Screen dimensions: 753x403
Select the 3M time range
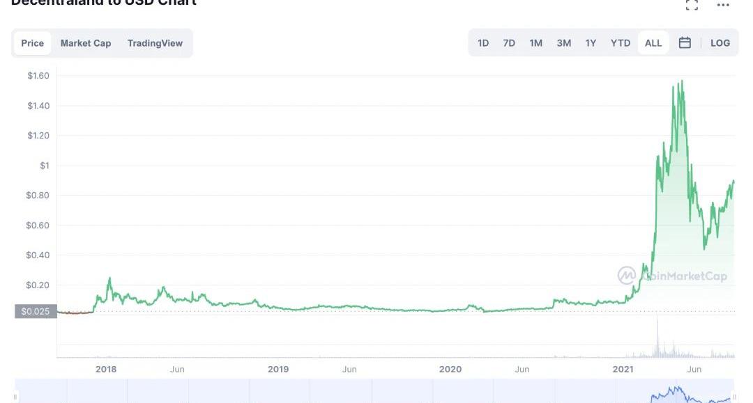click(563, 43)
